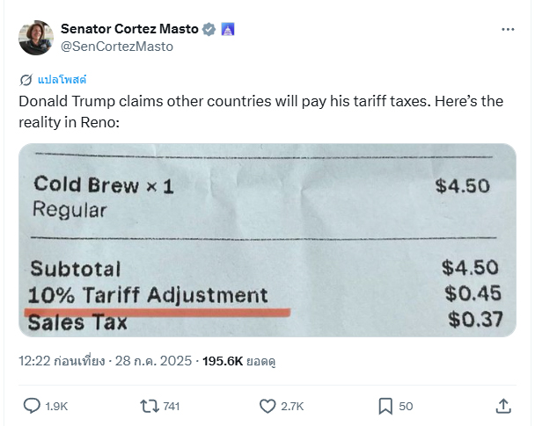Click the repost arrows icon
Screen dimensions: 535x426
[149, 406]
